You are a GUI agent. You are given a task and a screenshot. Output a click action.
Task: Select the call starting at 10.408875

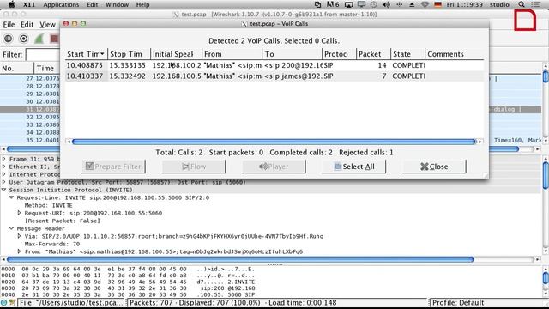coord(274,65)
